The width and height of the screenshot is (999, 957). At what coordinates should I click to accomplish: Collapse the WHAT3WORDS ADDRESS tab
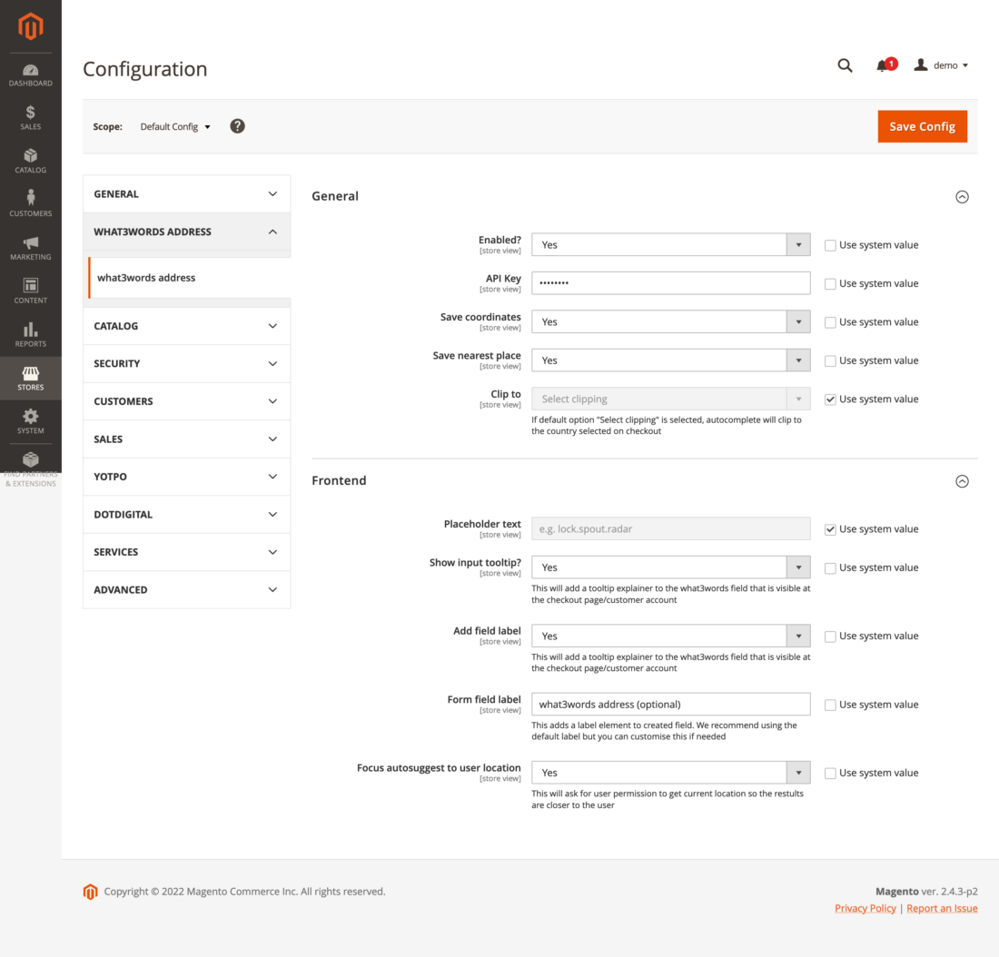coord(187,232)
